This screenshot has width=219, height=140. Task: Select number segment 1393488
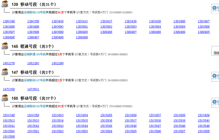point(9,27)
